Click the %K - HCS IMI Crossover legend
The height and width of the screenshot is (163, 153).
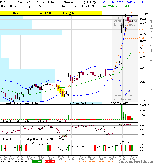[15, 162]
